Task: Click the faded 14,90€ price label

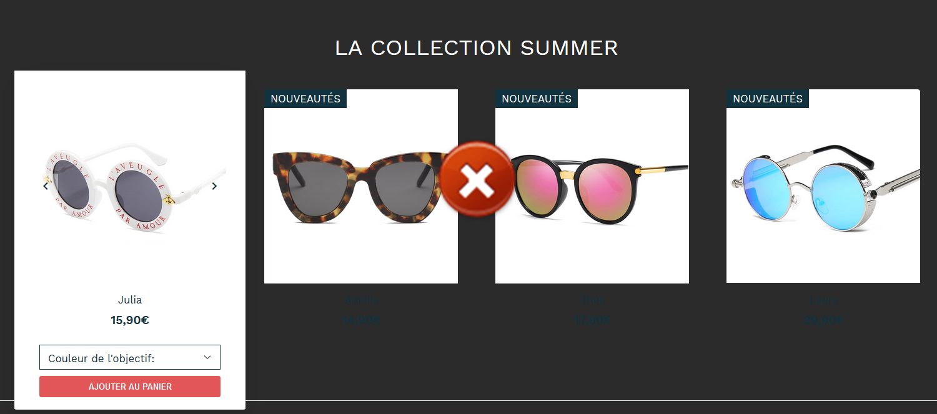Action: 361,321
